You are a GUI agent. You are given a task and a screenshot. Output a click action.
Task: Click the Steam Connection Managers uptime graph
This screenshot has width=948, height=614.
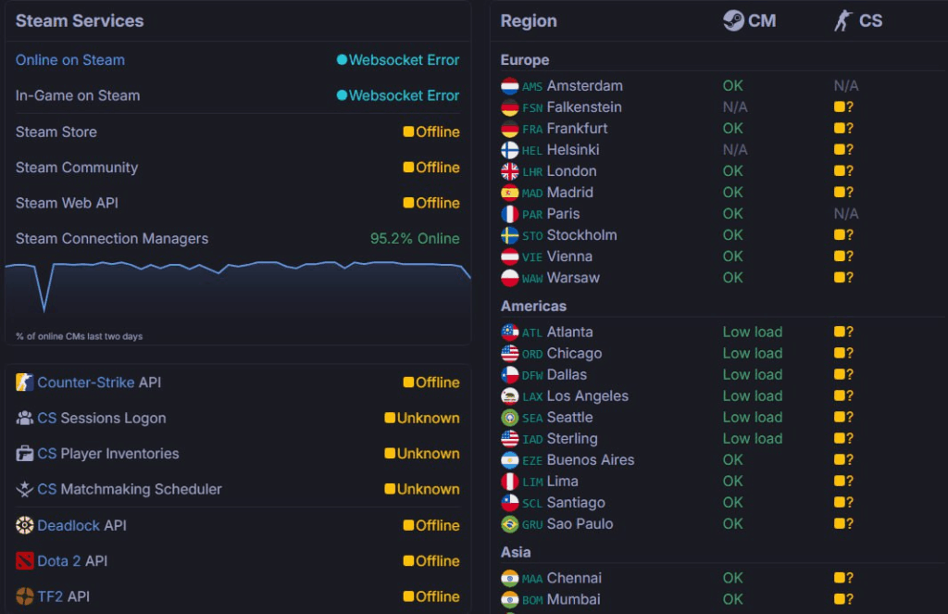pos(238,292)
